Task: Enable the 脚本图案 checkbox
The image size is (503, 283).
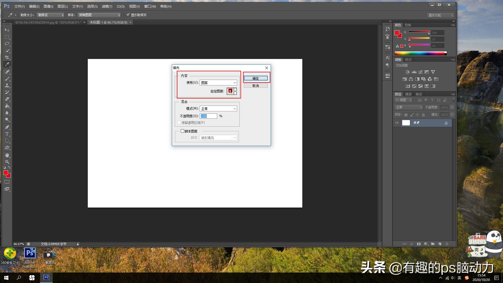Action: (x=183, y=131)
